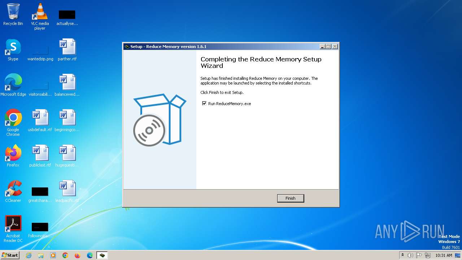Click Show desktop button in tray
This screenshot has height=260, width=462.
tap(458, 255)
